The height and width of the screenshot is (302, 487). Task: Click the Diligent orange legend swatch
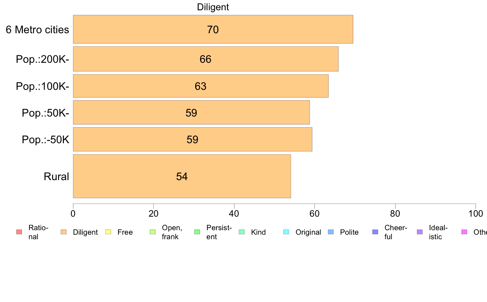pos(64,232)
